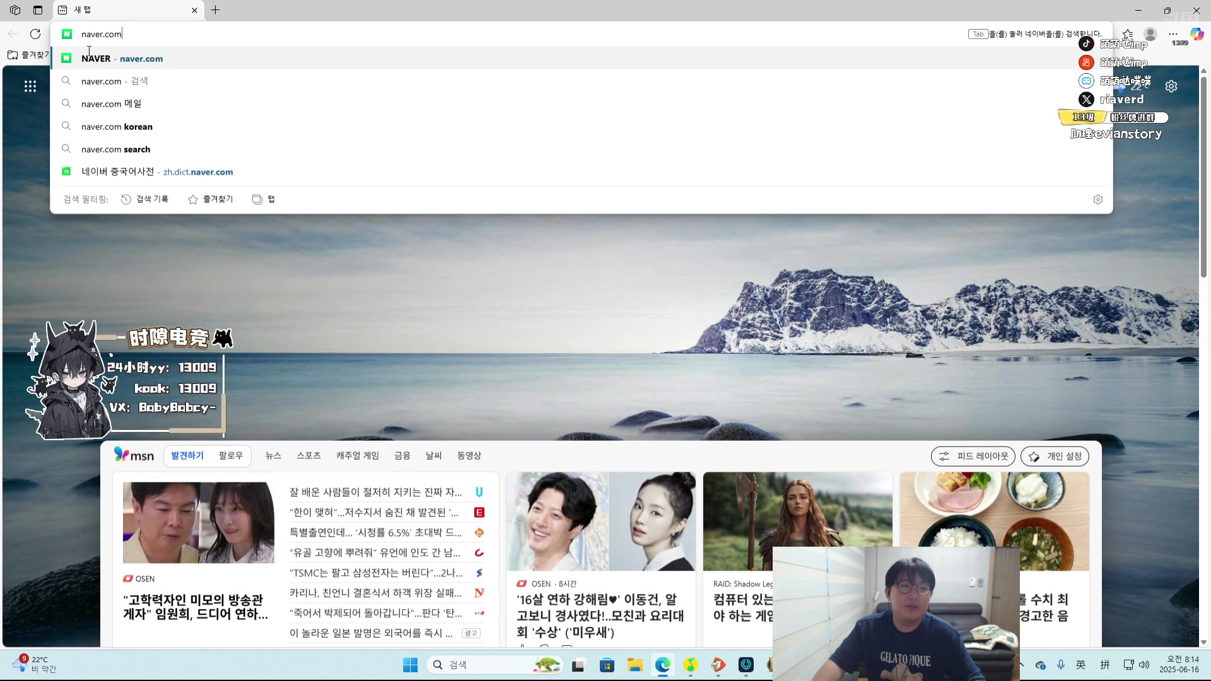Select the NAVER - naver.com suggestion

(x=582, y=59)
